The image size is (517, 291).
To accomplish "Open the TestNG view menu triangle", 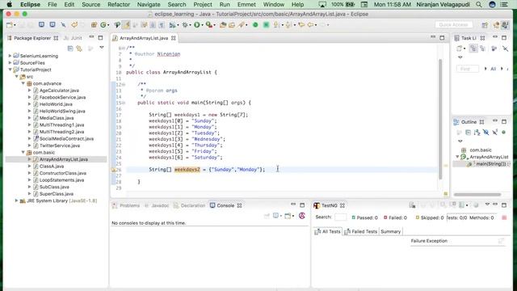I will tap(487, 205).
